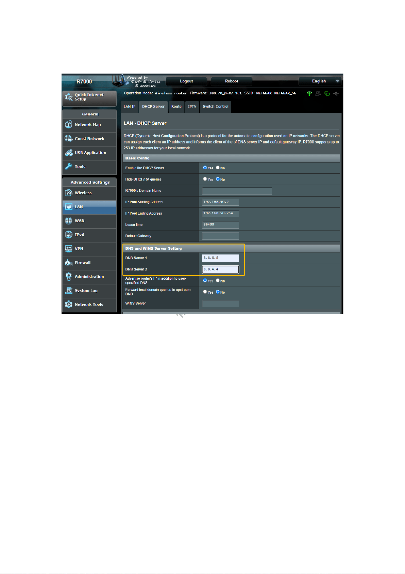This screenshot has height=574, width=405.
Task: Select No for Enable the DHCP Server
Action: coord(218,168)
